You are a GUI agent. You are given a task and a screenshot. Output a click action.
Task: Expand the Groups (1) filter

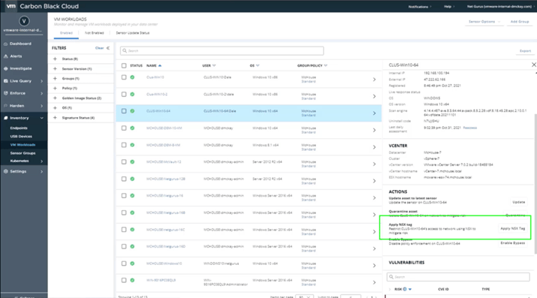(55, 78)
